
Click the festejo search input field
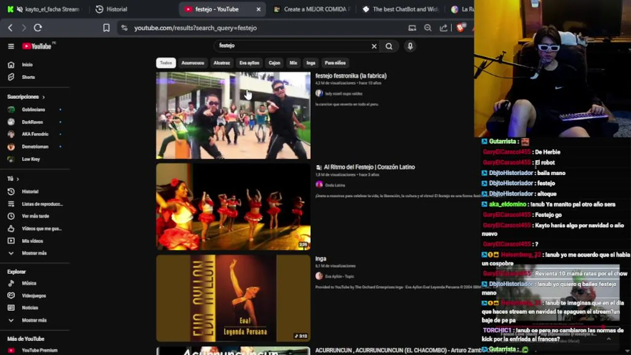pyautogui.click(x=293, y=46)
